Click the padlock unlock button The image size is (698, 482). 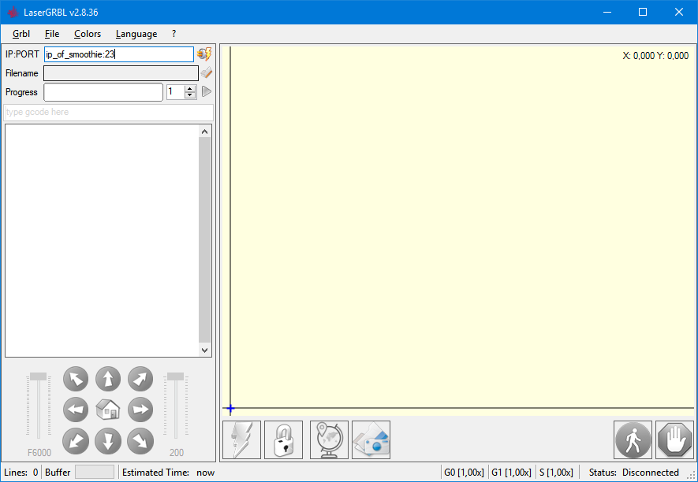[x=283, y=439]
